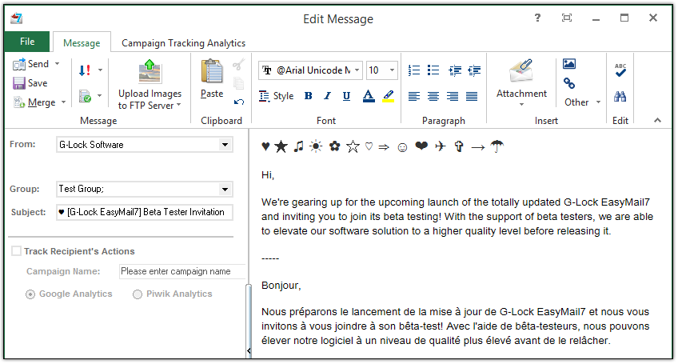
Task: Toggle full screen mode button
Action: pyautogui.click(x=566, y=18)
